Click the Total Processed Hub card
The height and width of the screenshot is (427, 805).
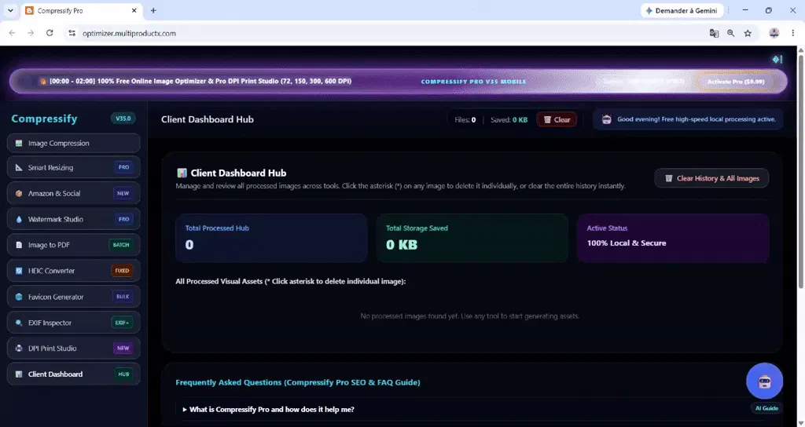[271, 238]
